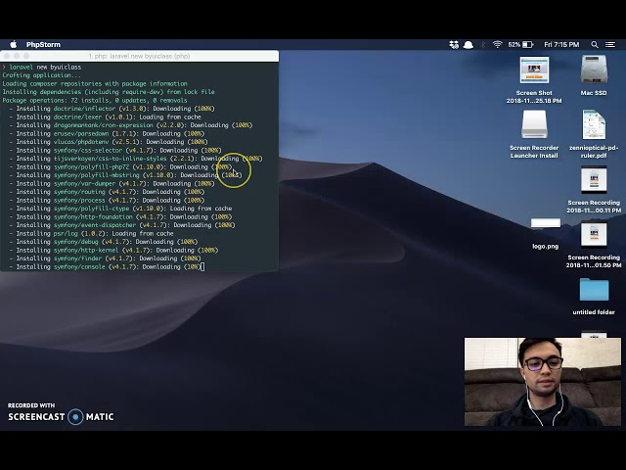The height and width of the screenshot is (470, 626).
Task: Open the Notification Center list icon
Action: click(x=610, y=44)
